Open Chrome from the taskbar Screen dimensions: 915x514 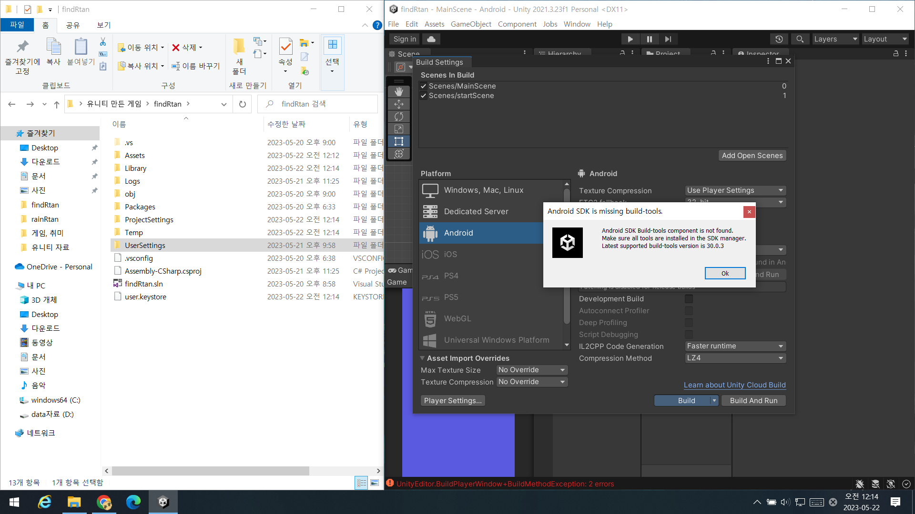pyautogui.click(x=104, y=502)
